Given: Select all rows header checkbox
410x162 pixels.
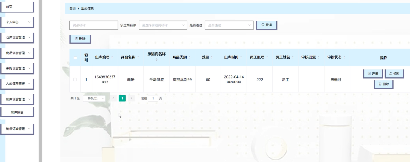Looking at the screenshot, I should (75, 58).
